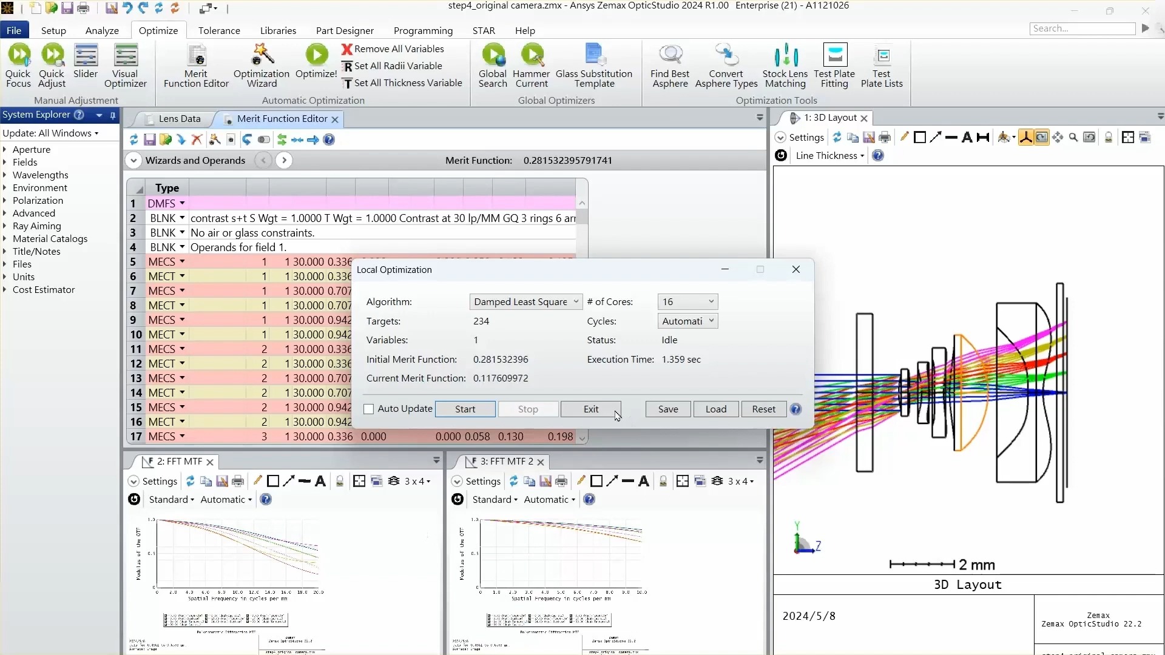Enable the Auto Update checkbox
Viewport: 1165px width, 655px height.
[x=369, y=409]
